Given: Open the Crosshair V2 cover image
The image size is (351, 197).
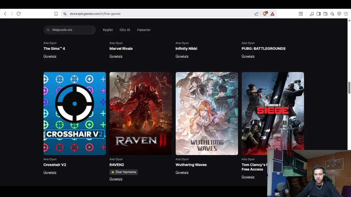Looking at the screenshot, I should (75, 114).
